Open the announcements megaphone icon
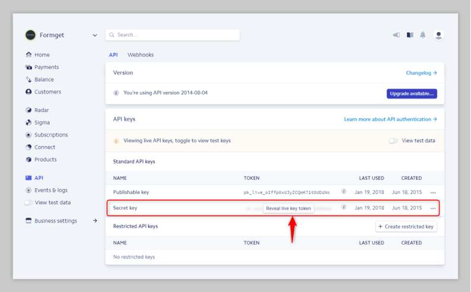The height and width of the screenshot is (292, 471). pos(396,35)
